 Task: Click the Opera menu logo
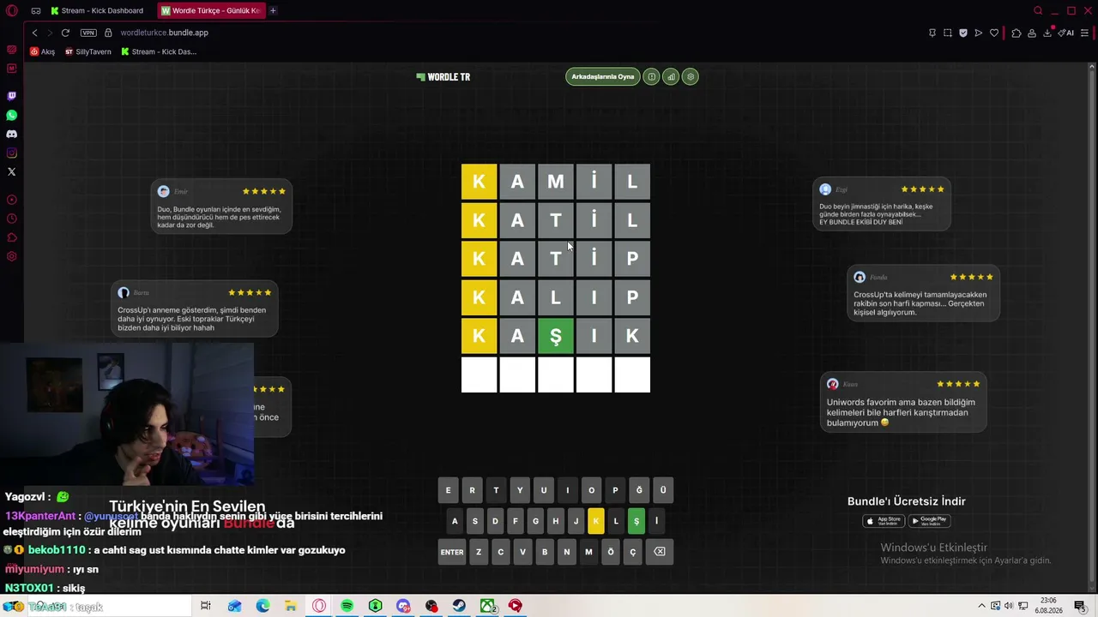click(12, 10)
